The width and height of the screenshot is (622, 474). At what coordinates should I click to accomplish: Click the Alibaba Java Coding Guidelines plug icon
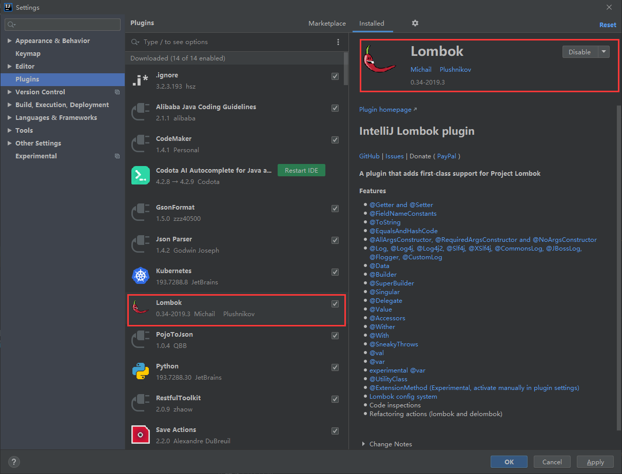tap(140, 112)
